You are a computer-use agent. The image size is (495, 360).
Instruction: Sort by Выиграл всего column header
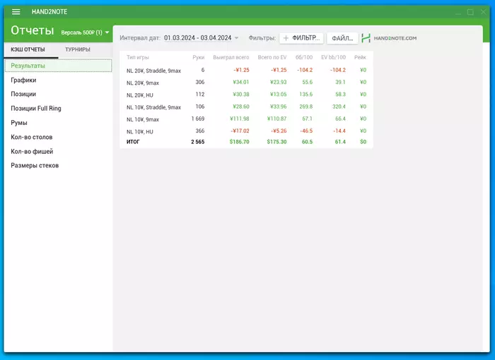tap(231, 57)
